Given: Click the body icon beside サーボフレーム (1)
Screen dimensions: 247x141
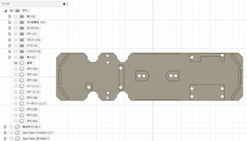Looking at the screenshot, I should coord(22,104).
